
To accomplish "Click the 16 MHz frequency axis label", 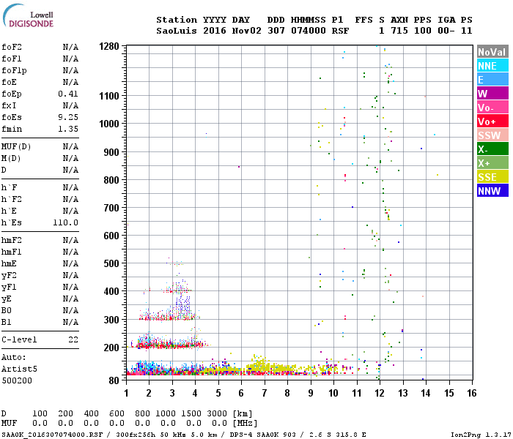I will 472,393.
